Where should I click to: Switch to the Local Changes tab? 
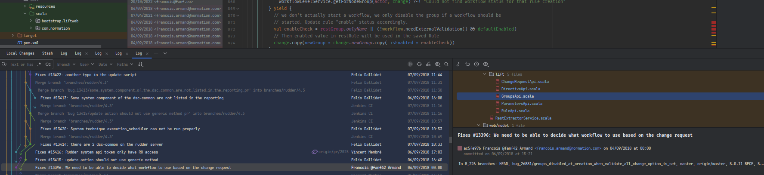pos(20,53)
